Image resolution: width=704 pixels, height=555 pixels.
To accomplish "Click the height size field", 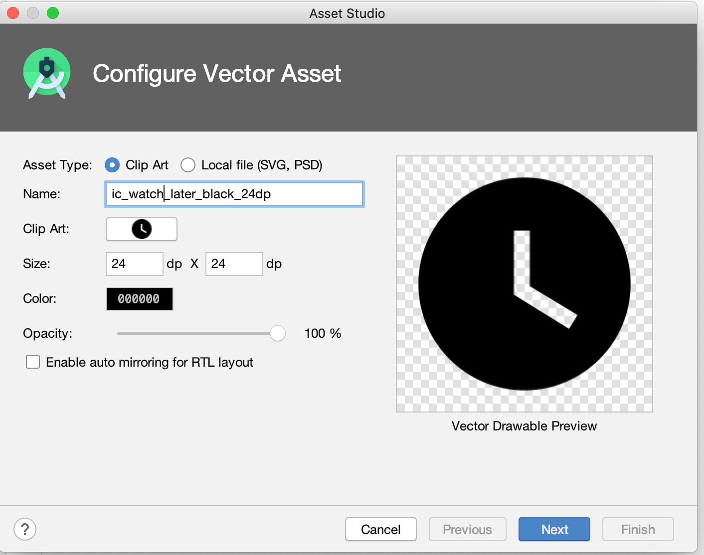I will (x=234, y=264).
